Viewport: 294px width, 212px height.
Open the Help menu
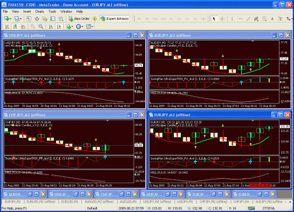pyautogui.click(x=79, y=11)
